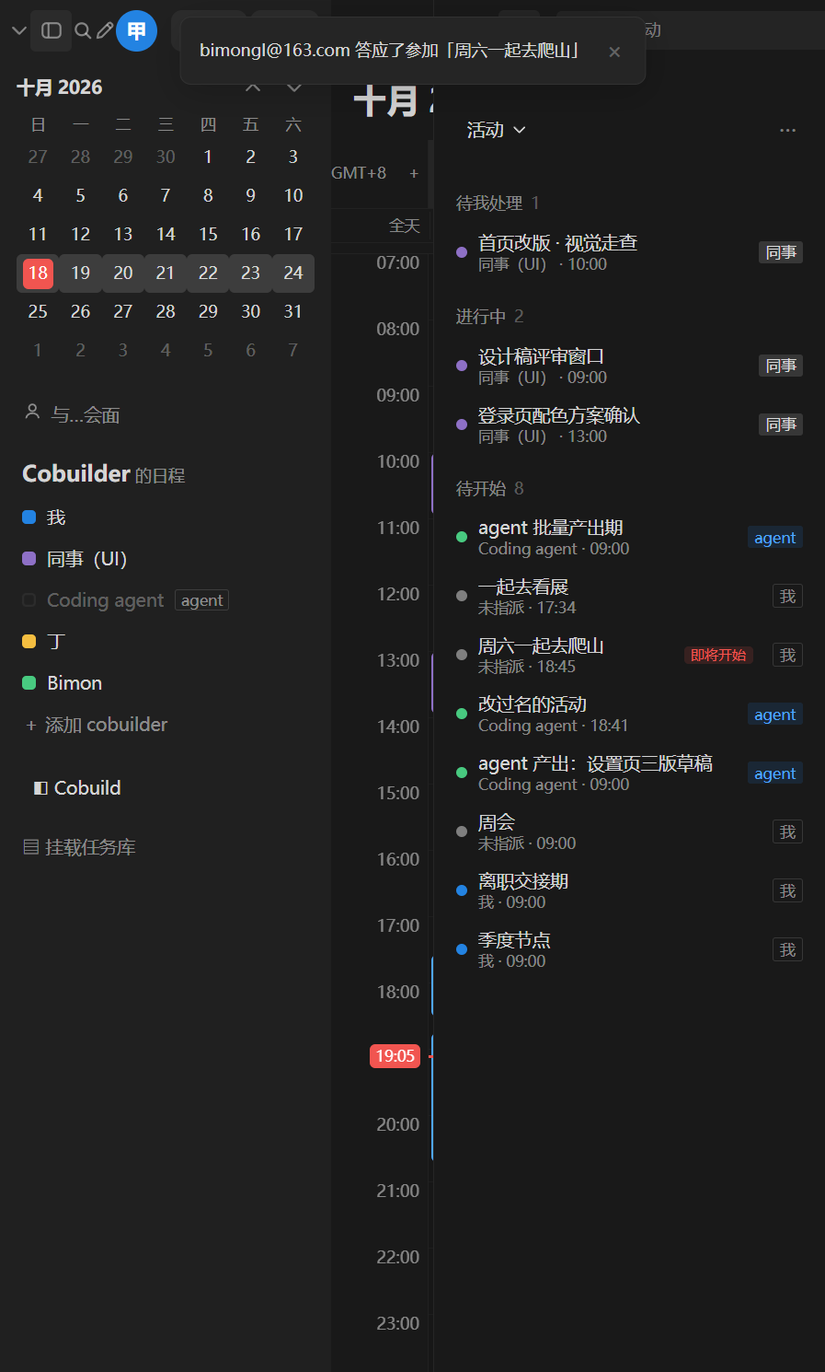Select October 9 in mini calendar
Image resolution: width=825 pixels, height=1372 pixels.
coord(250,195)
